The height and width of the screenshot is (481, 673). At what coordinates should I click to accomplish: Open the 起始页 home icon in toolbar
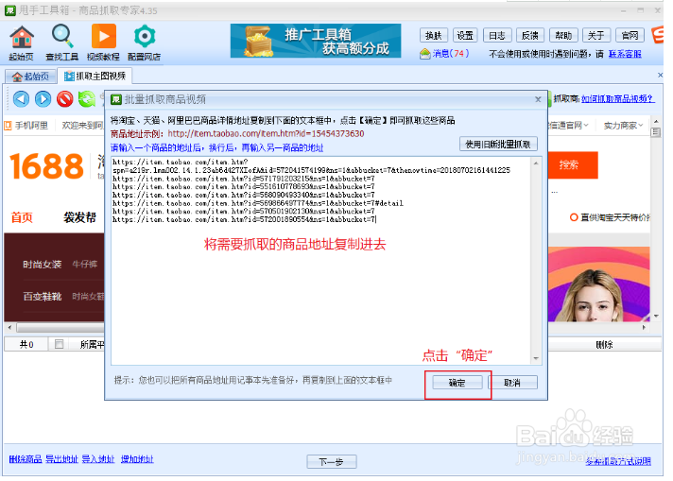tap(22, 43)
